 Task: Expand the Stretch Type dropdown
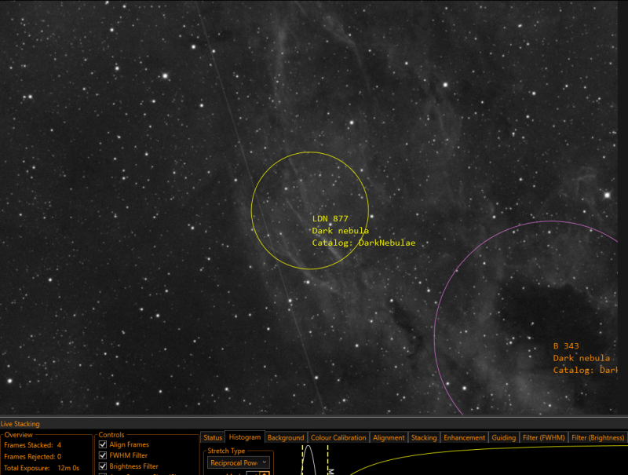tap(239, 462)
